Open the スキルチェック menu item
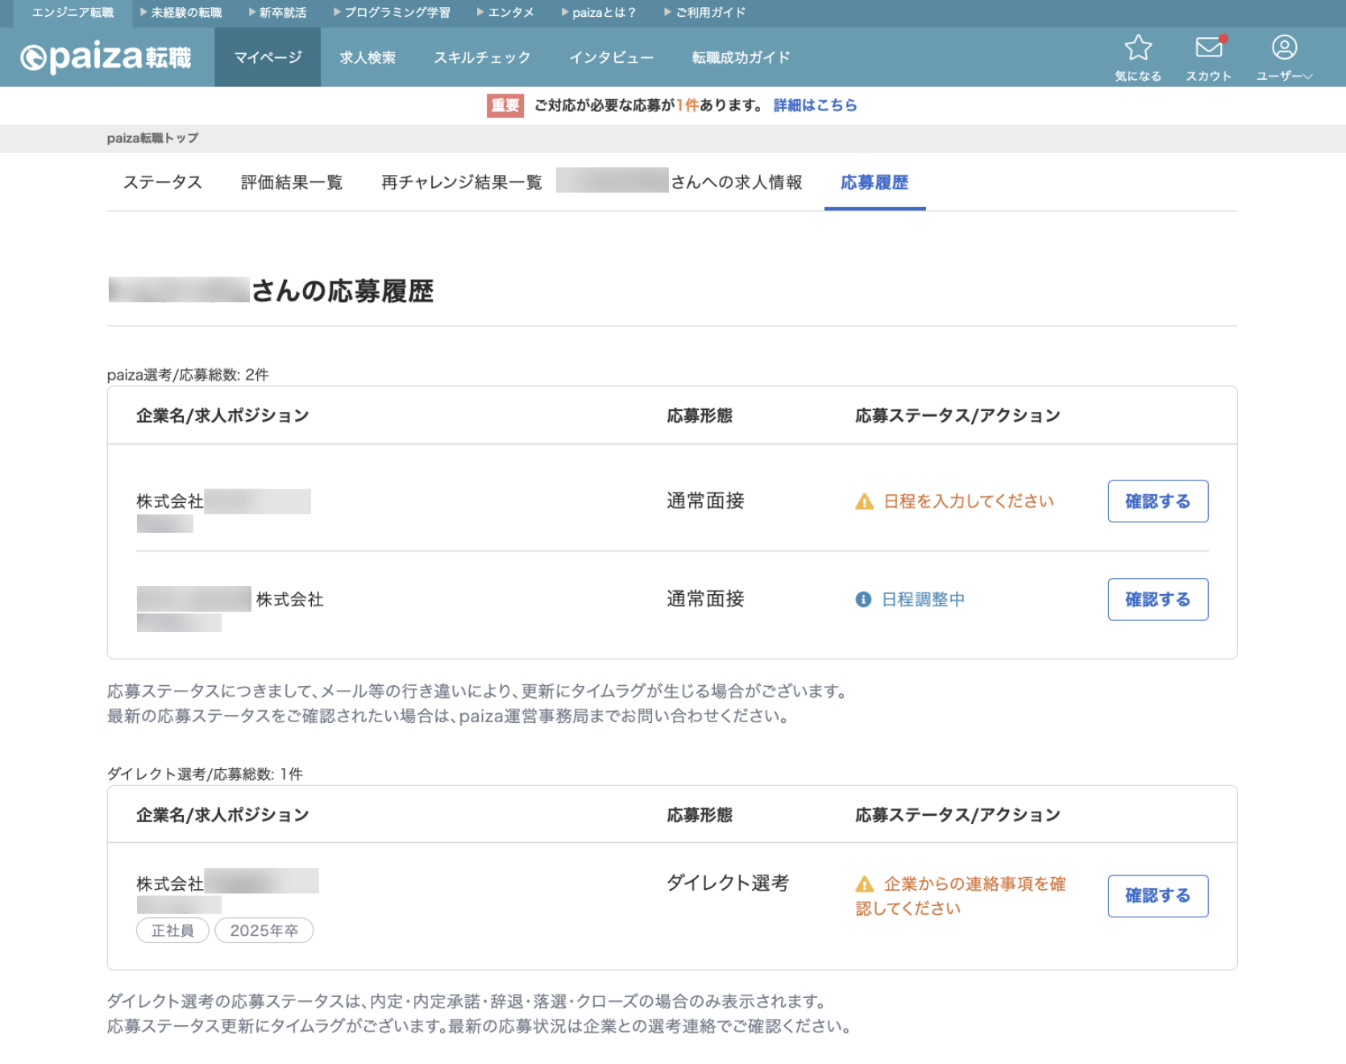 coord(482,57)
